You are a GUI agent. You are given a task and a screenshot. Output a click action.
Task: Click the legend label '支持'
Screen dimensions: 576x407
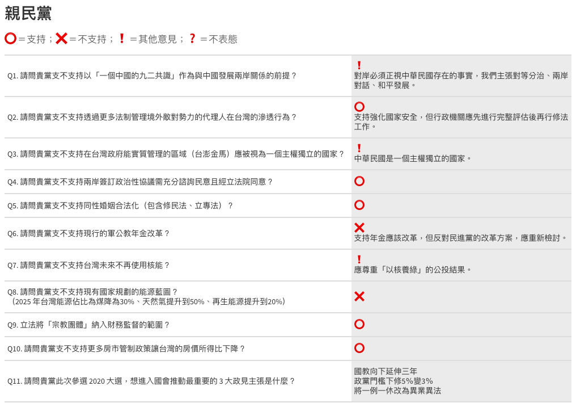[x=36, y=39]
